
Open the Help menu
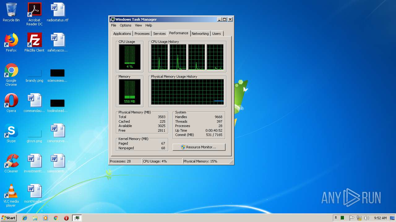[149, 25]
